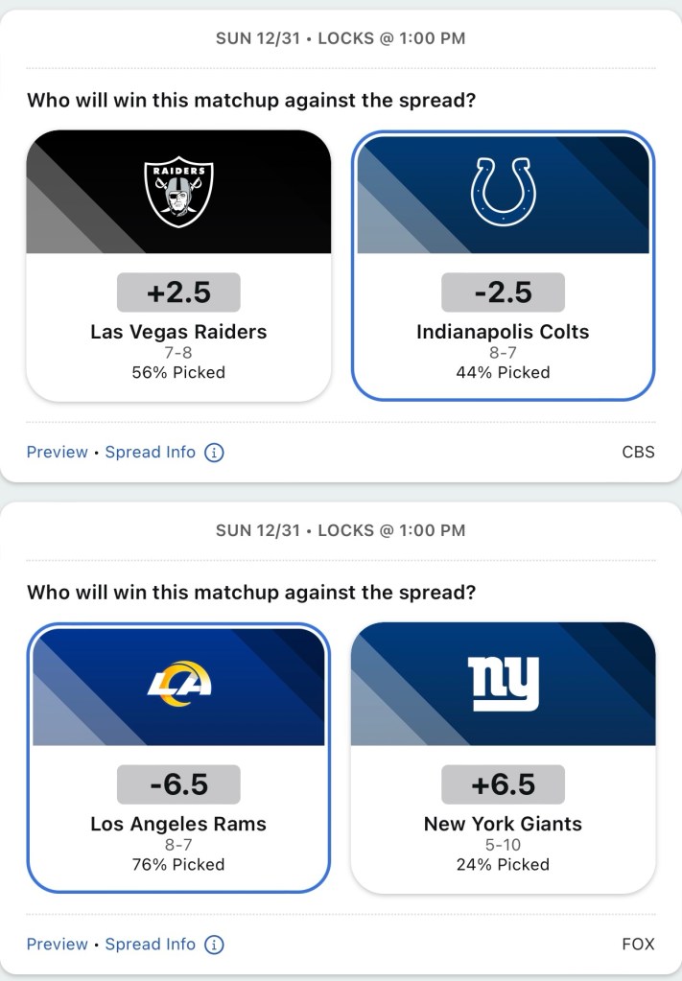The width and height of the screenshot is (682, 981).
Task: Select Los Angeles Rams team name
Action: [x=178, y=824]
